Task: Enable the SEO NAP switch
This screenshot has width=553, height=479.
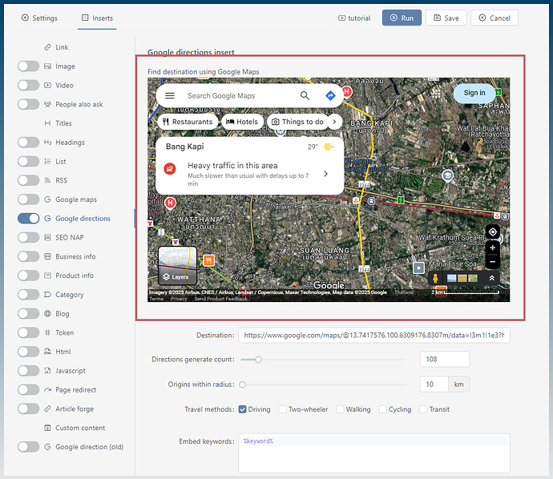Action: (x=29, y=238)
